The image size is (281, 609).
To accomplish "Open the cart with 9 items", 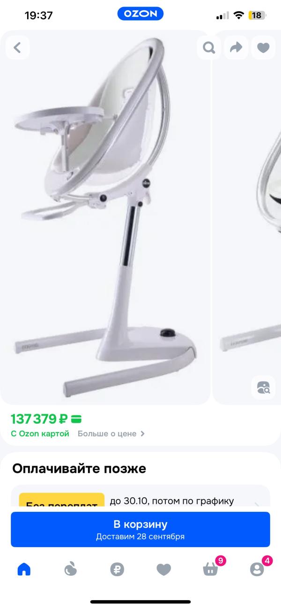I will coord(211,569).
